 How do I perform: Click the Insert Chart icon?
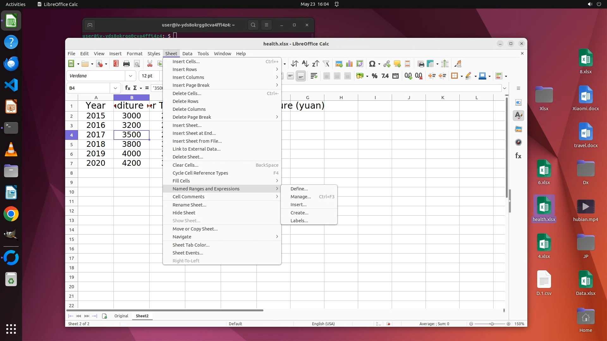[349, 64]
